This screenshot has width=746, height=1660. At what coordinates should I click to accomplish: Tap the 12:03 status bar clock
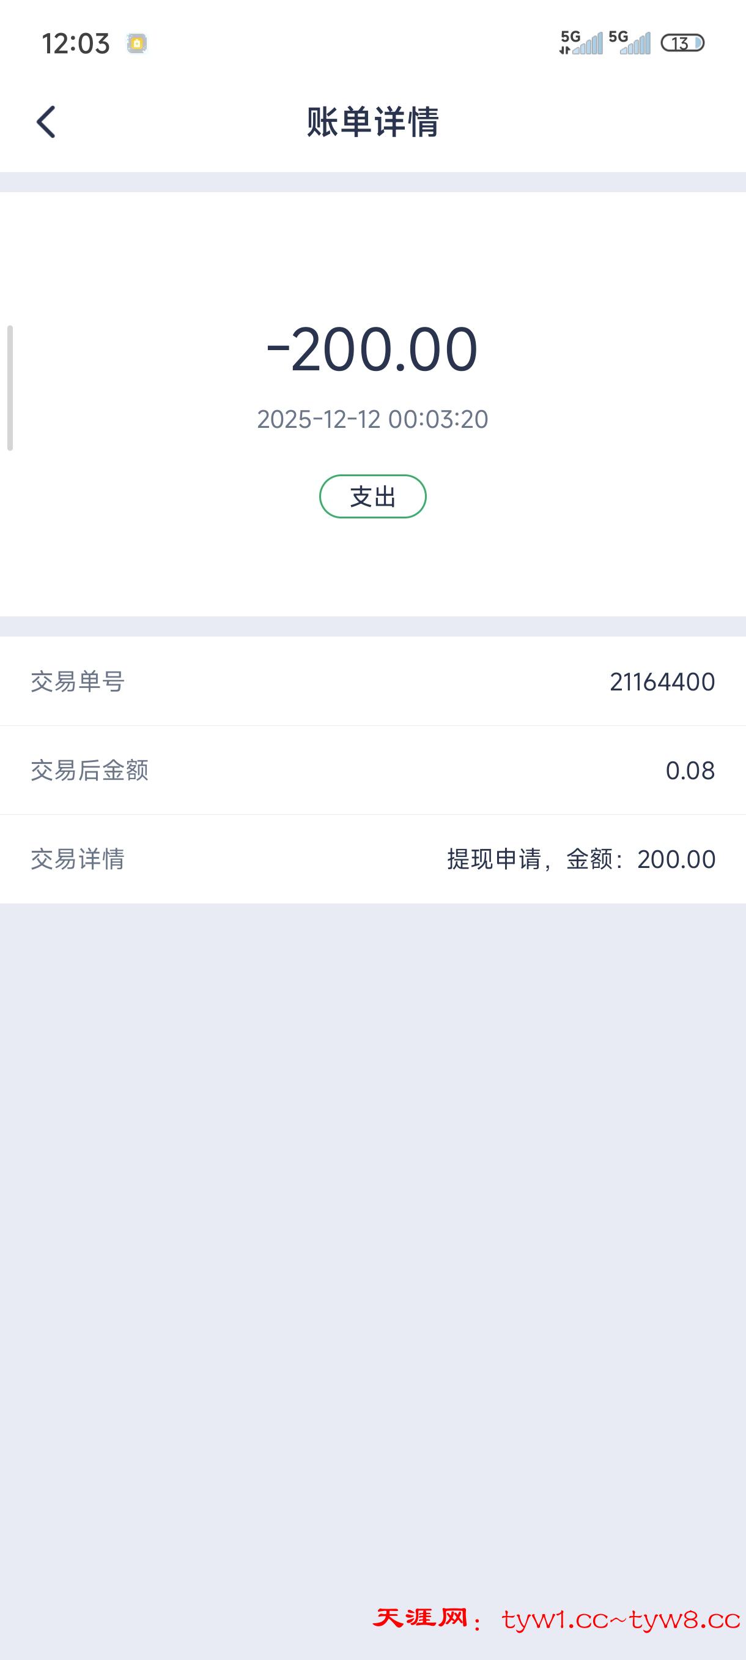point(75,44)
